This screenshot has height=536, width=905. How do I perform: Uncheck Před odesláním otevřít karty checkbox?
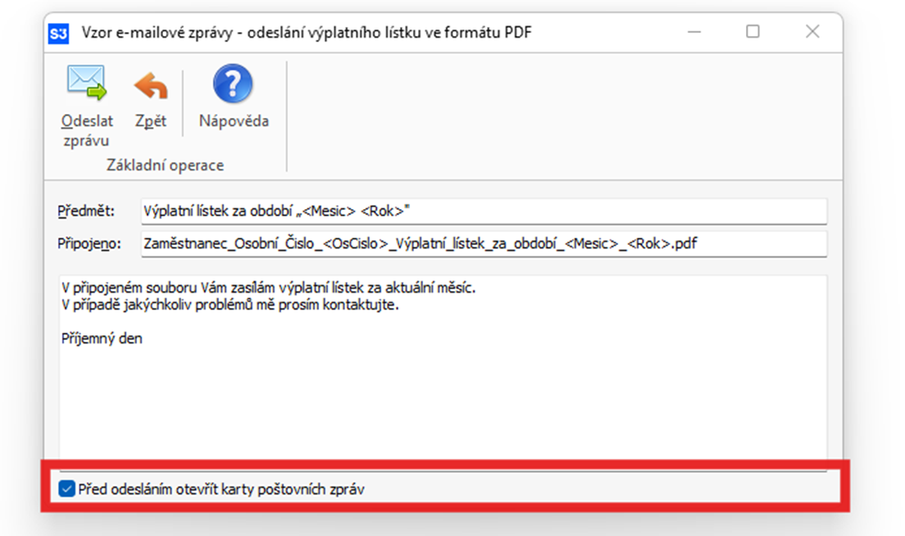[x=67, y=490]
